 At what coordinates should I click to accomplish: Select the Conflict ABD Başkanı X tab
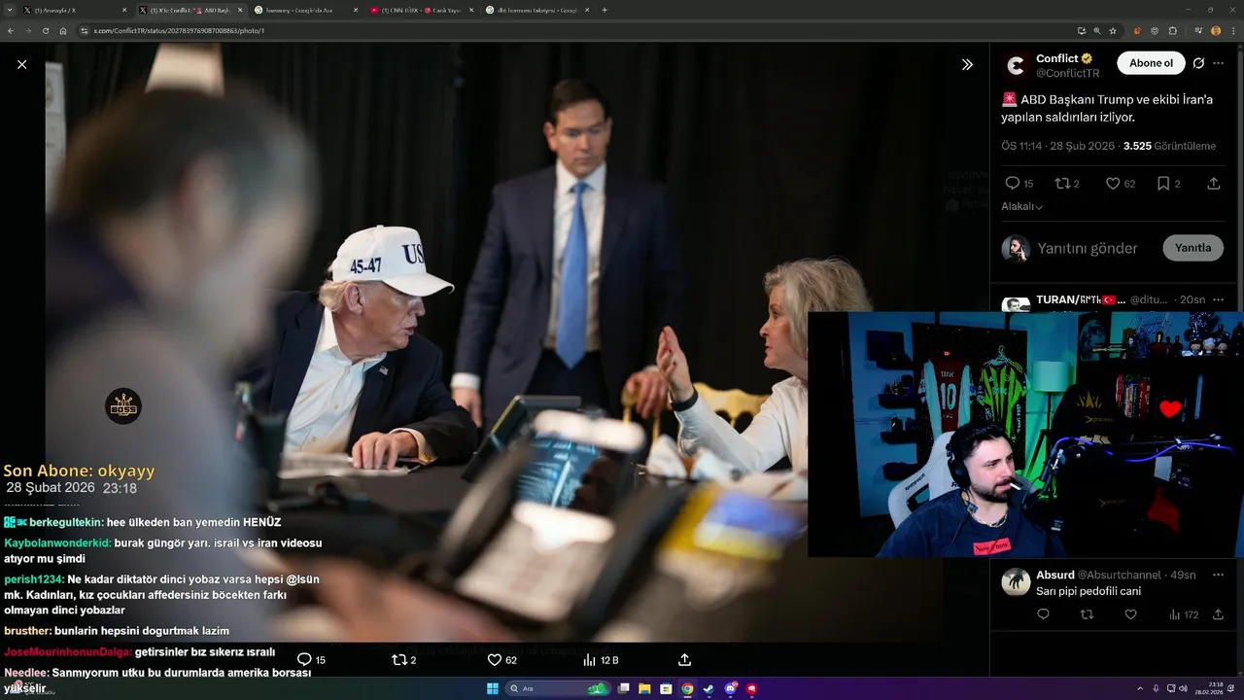[190, 10]
